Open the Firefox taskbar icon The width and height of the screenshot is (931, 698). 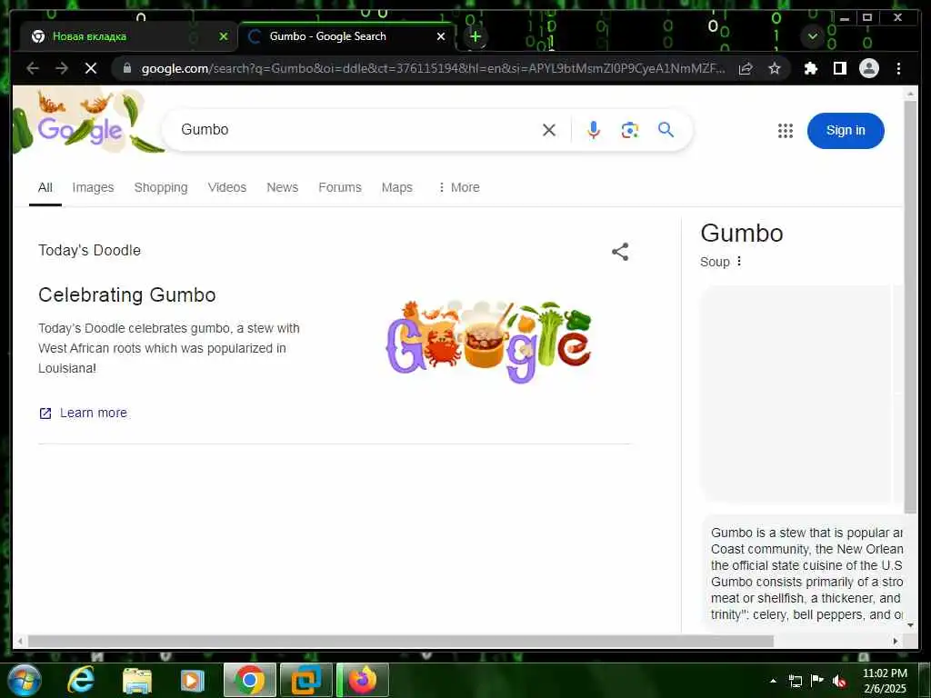point(363,680)
